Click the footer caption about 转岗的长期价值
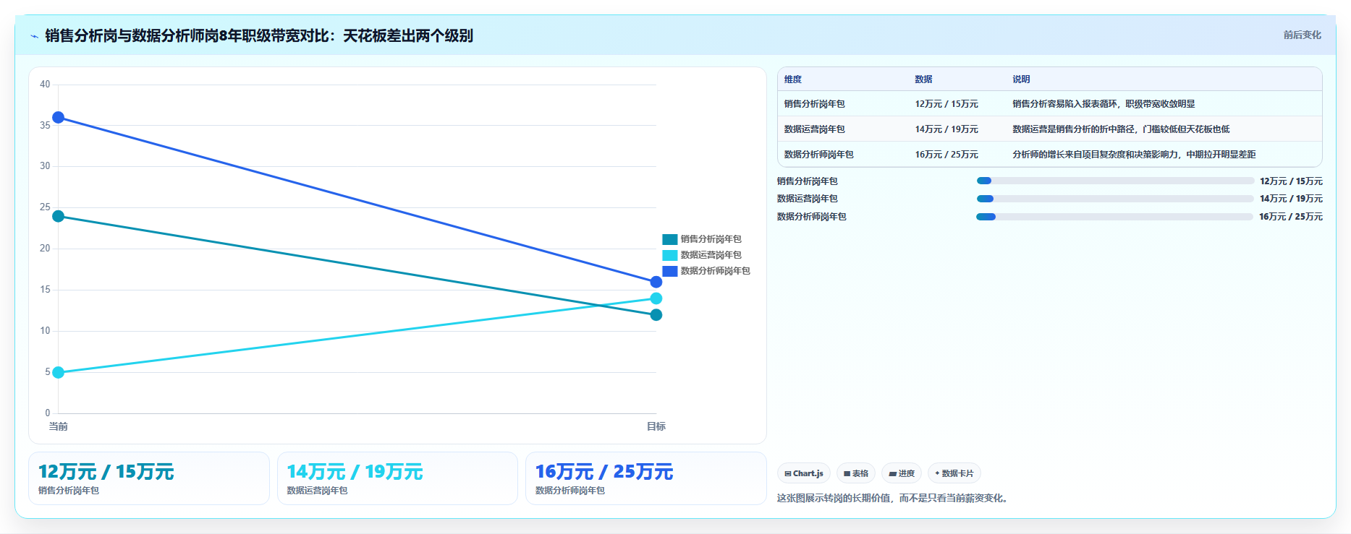Image resolution: width=1351 pixels, height=534 pixels. tap(894, 498)
